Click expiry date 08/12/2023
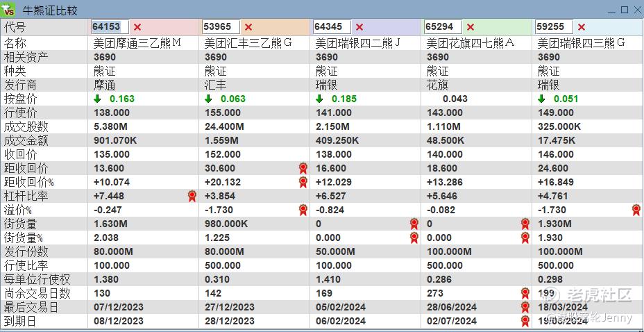 [x=119, y=321]
